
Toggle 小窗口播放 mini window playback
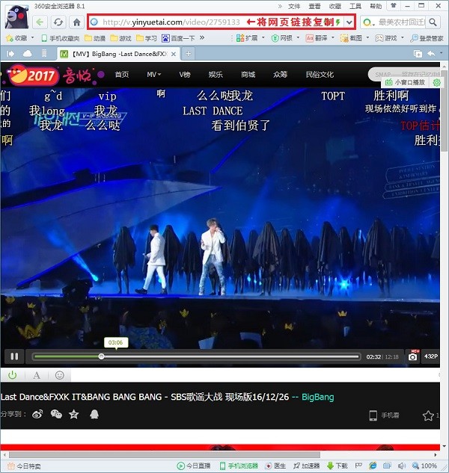click(405, 82)
